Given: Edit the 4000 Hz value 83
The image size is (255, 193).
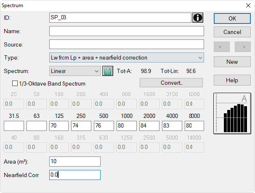Looking at the screenshot, I should click(x=172, y=126).
